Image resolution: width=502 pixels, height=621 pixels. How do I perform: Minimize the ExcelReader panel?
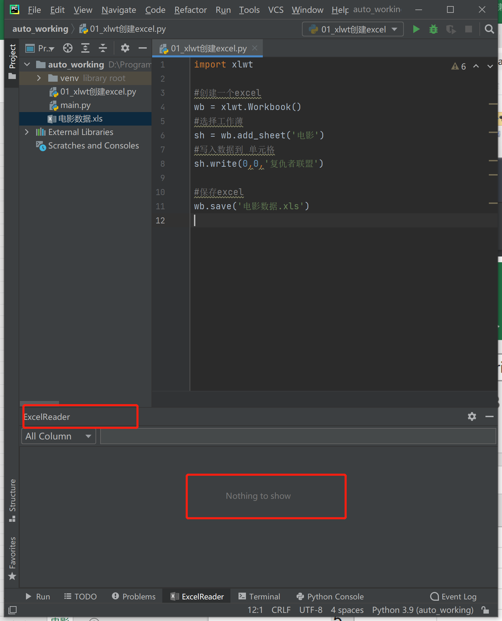(x=490, y=416)
